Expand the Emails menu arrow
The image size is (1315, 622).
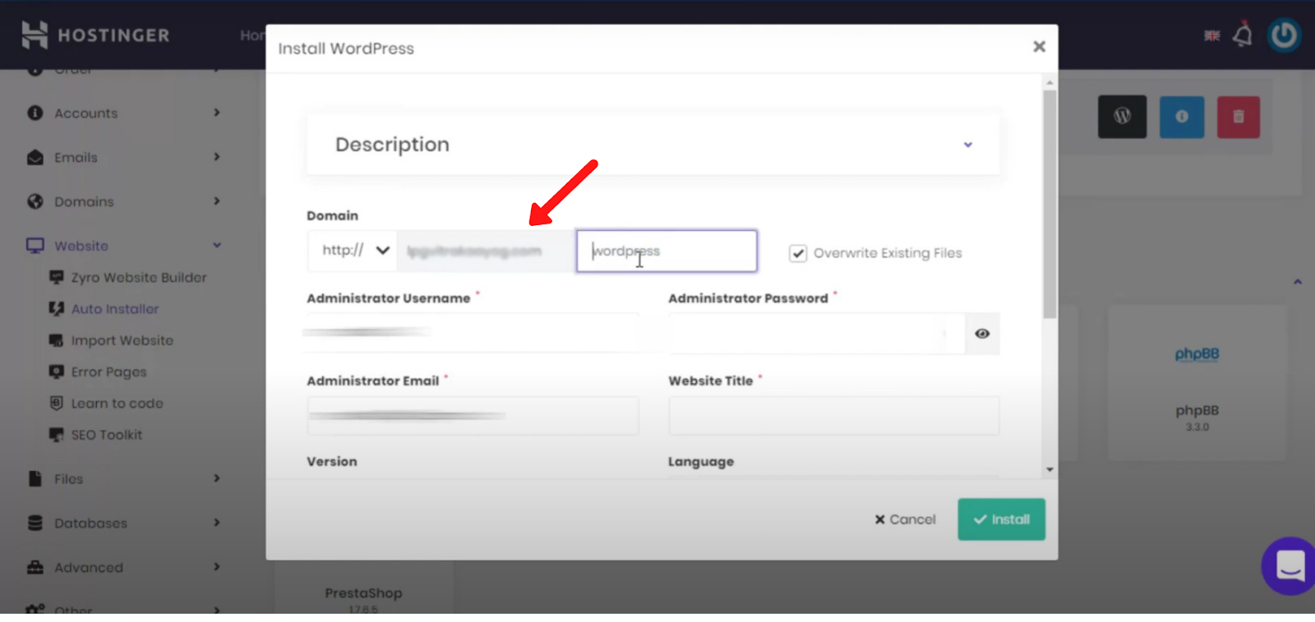[217, 157]
